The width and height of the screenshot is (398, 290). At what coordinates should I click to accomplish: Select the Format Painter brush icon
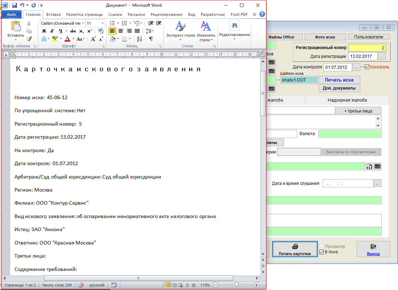pyautogui.click(x=29, y=38)
